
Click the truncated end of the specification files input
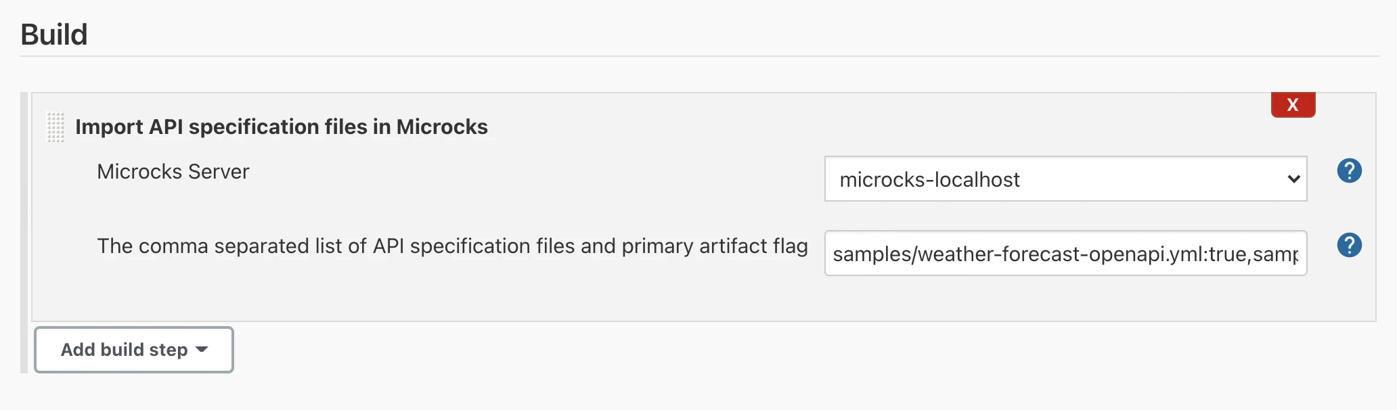coord(1286,254)
